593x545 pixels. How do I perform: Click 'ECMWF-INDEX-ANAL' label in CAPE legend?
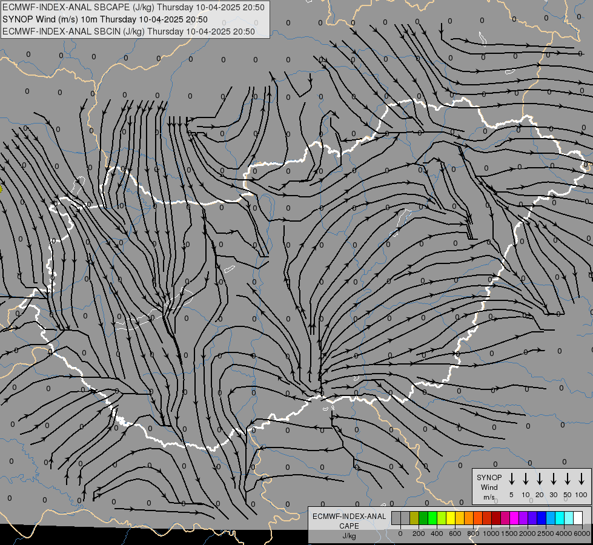coord(349,517)
